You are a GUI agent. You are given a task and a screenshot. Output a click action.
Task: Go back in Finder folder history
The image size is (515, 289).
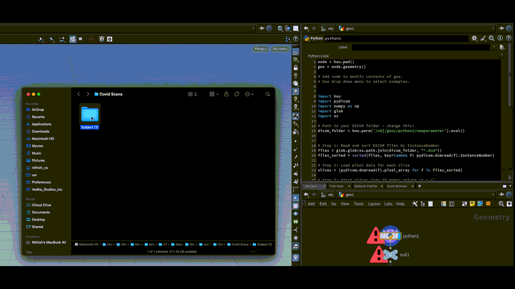tap(78, 94)
